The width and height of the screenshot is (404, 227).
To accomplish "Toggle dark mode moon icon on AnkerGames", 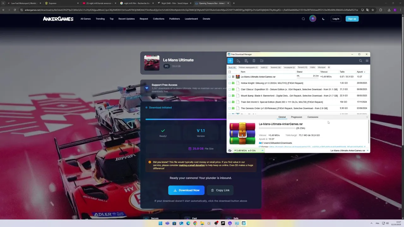I will click(323, 19).
